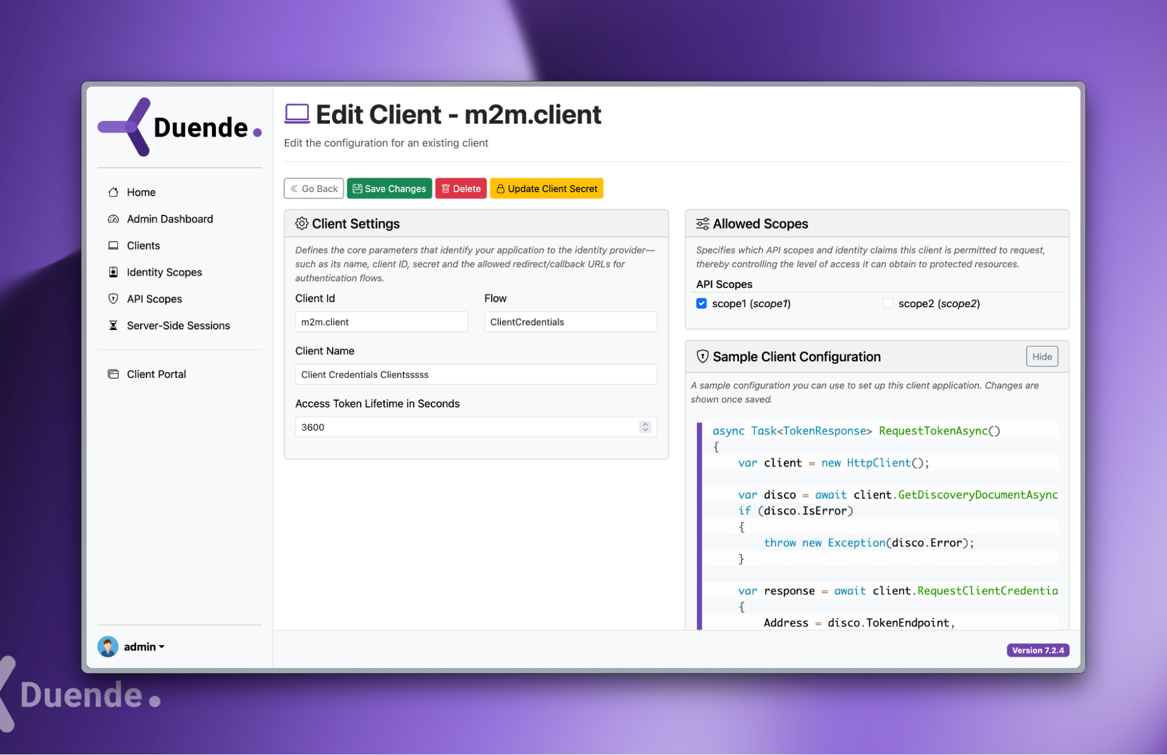This screenshot has width=1167, height=755.
Task: Click the Client Id input field
Action: (x=382, y=322)
